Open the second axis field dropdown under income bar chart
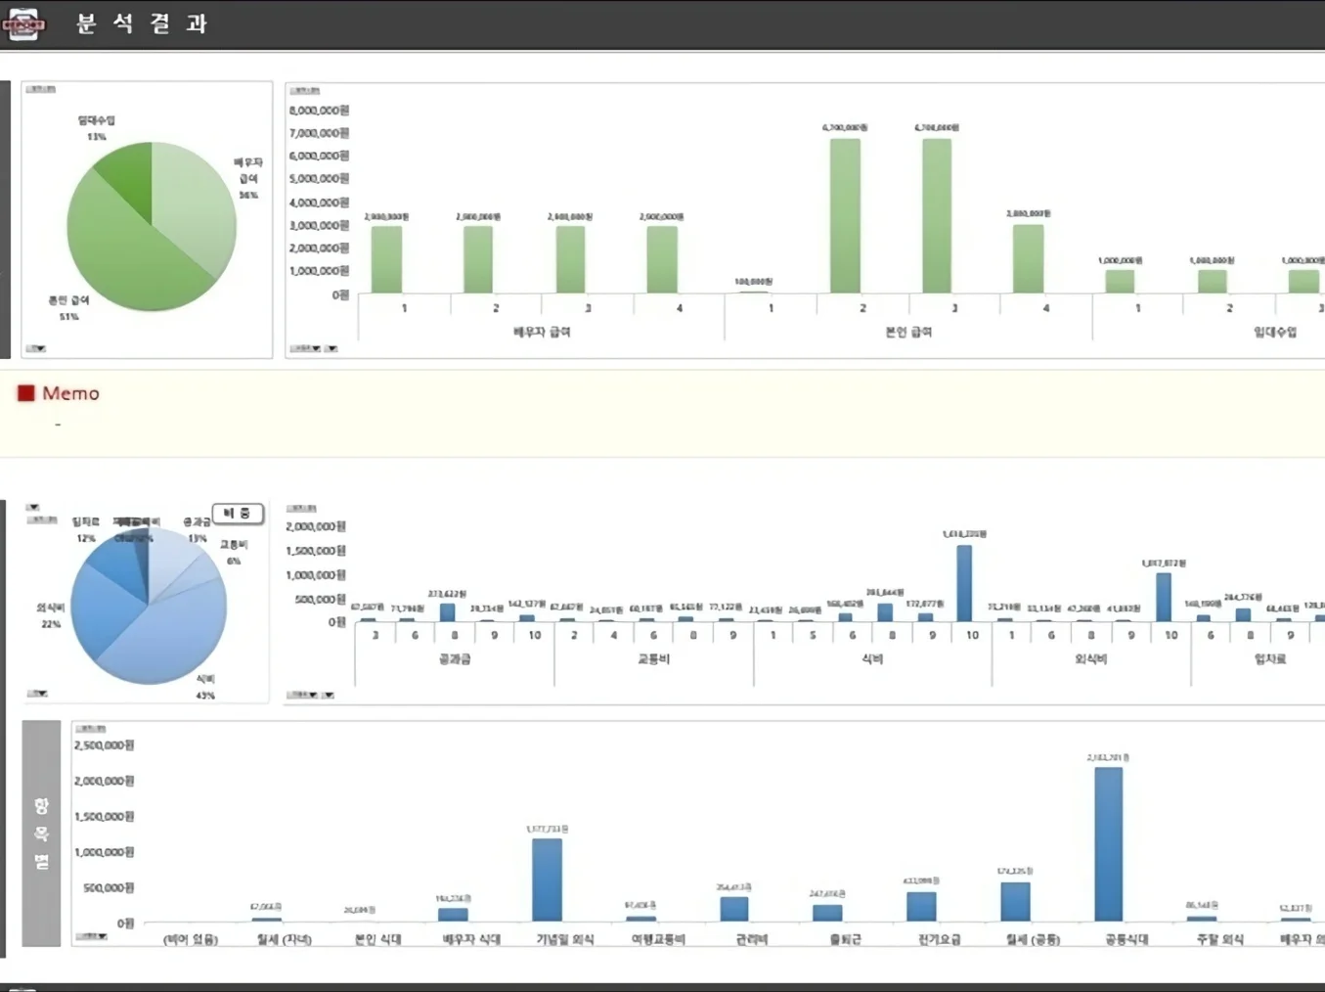The image size is (1325, 992). coord(331,348)
